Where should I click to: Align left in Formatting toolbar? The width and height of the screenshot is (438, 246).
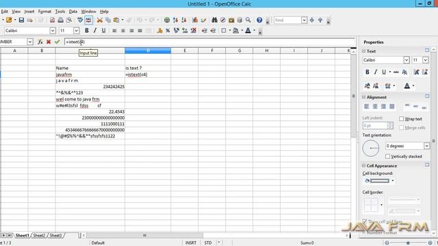tap(114, 30)
